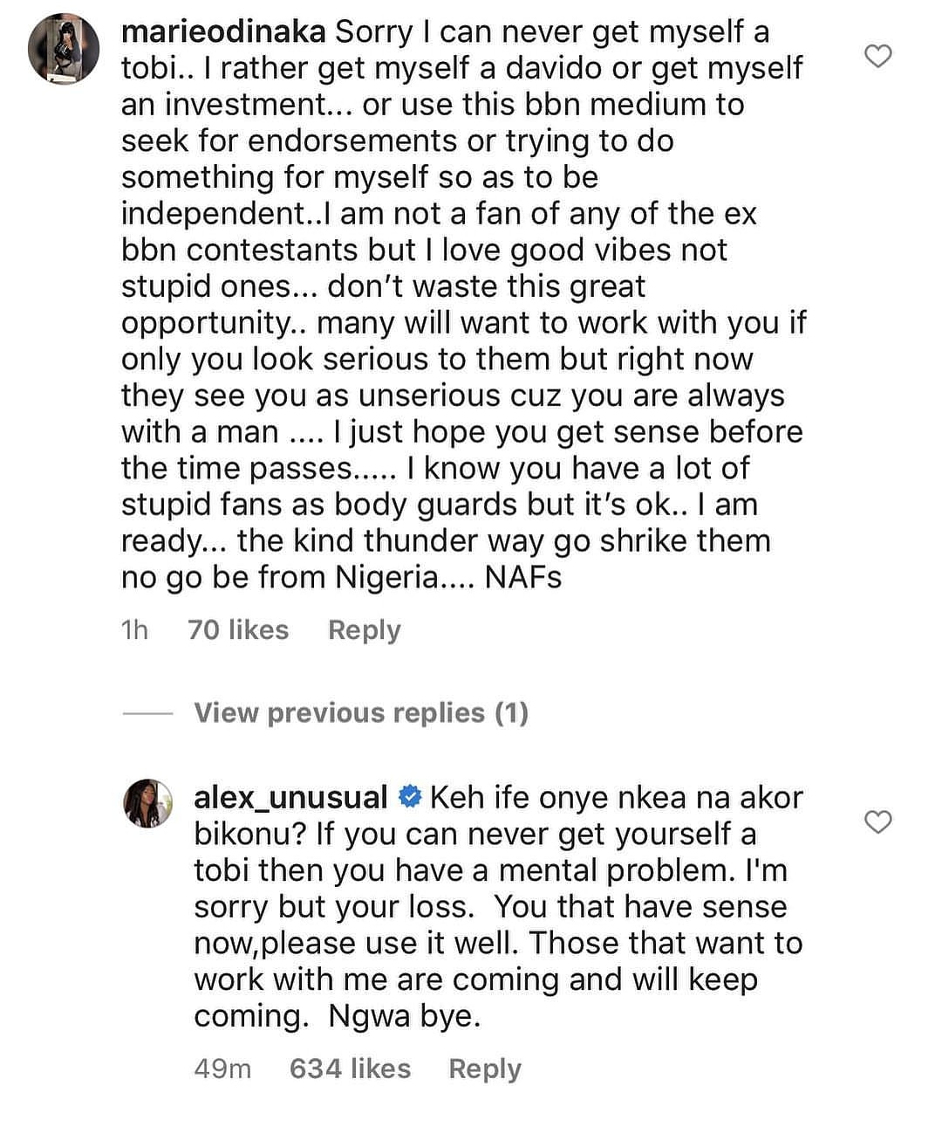This screenshot has height=1127, width=942.
Task: Go to marieodinaka's profile via username
Action: click(x=223, y=32)
